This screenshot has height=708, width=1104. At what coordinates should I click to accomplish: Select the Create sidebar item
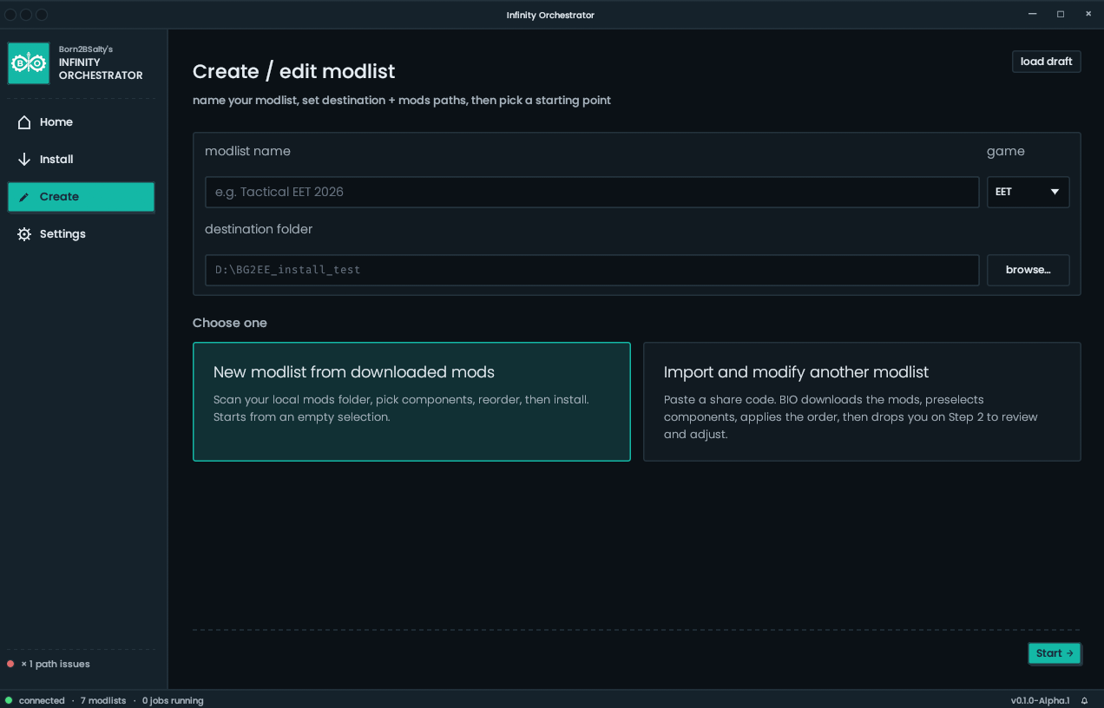coord(81,197)
